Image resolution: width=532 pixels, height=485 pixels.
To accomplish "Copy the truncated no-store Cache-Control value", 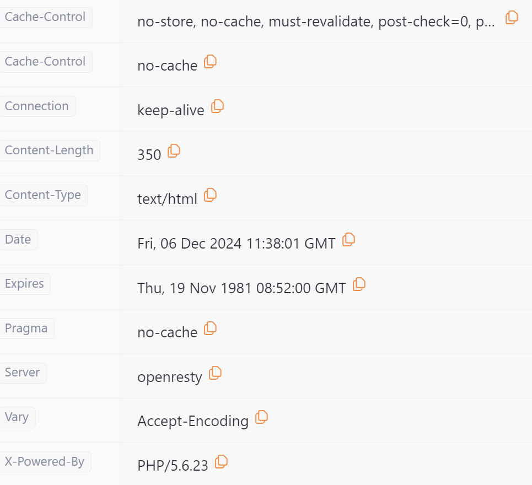I will [512, 18].
